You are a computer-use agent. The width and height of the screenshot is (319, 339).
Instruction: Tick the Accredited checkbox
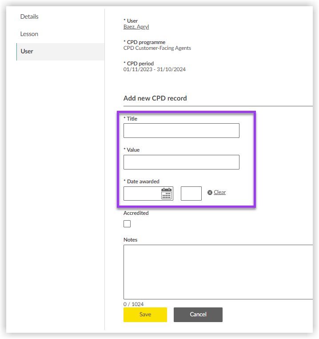[x=127, y=224]
